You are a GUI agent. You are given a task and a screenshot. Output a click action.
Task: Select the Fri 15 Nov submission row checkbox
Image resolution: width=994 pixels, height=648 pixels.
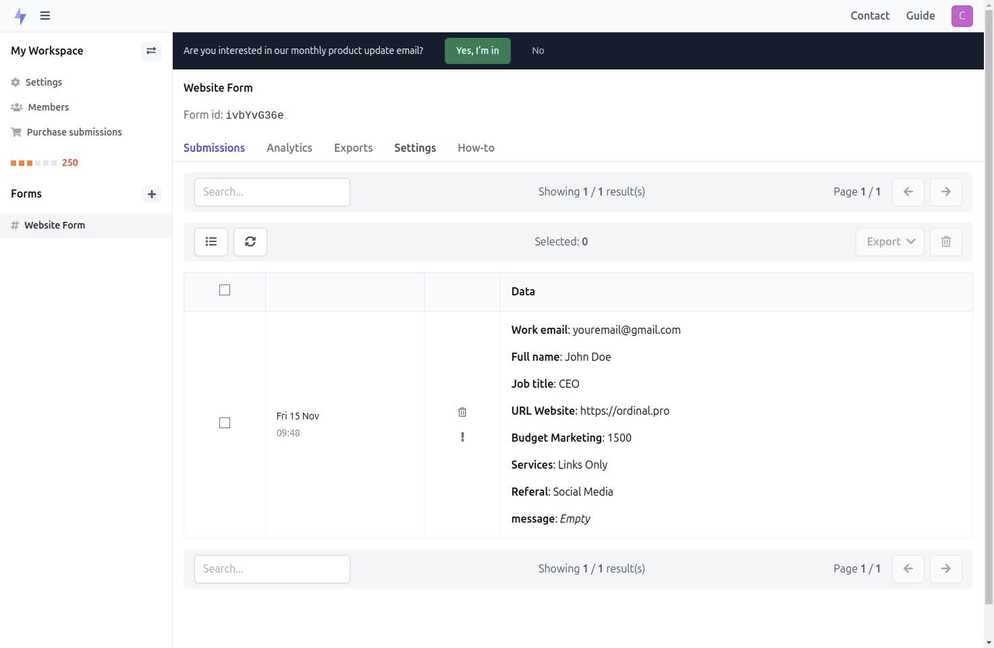[x=224, y=423]
